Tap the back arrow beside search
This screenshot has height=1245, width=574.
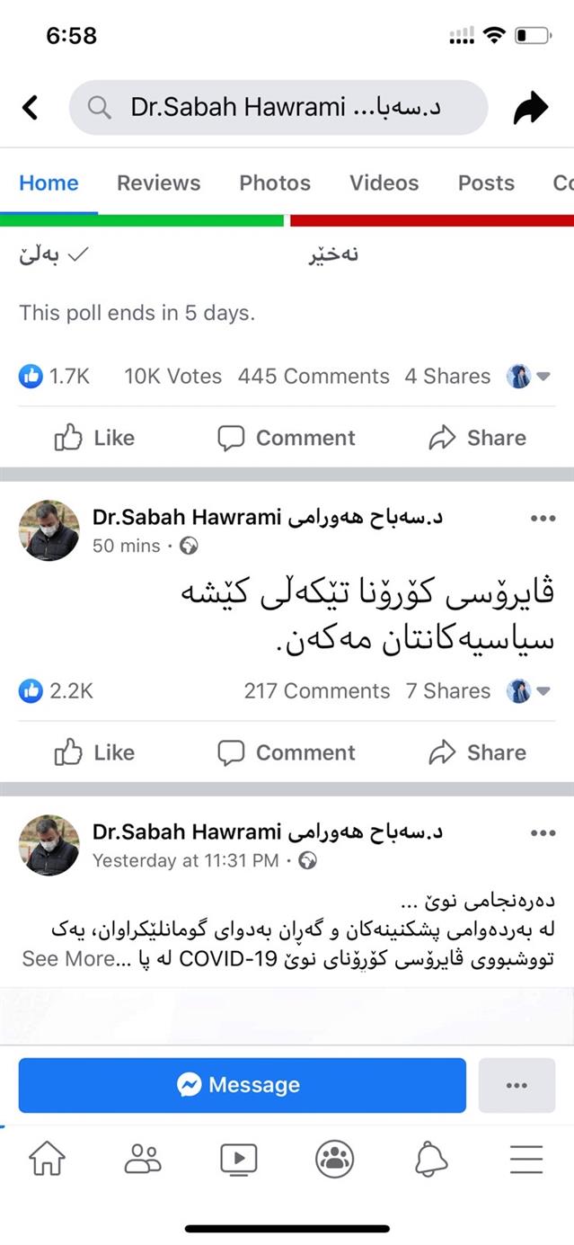(31, 108)
